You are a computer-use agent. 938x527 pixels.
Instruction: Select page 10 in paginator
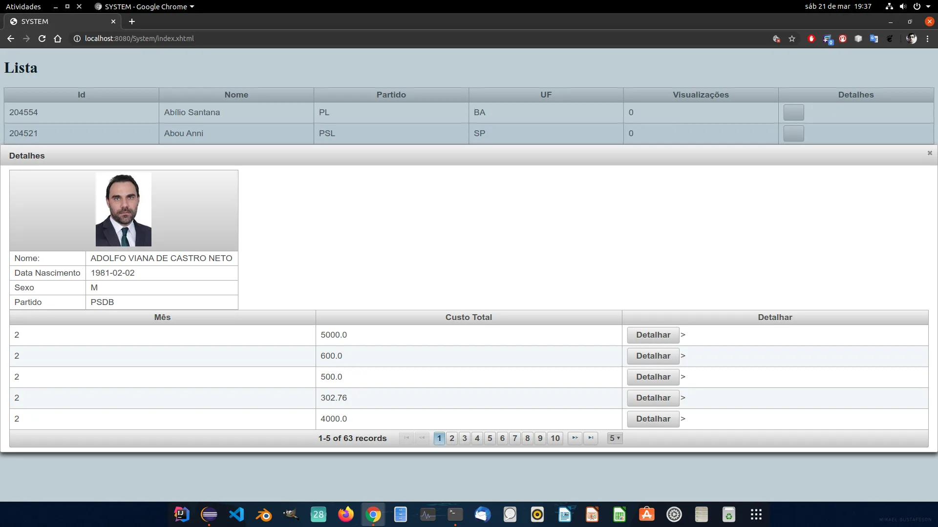click(x=555, y=438)
